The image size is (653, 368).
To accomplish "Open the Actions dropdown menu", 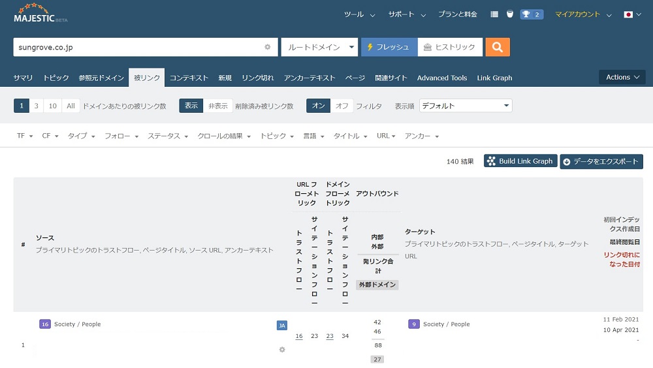I will [x=622, y=77].
